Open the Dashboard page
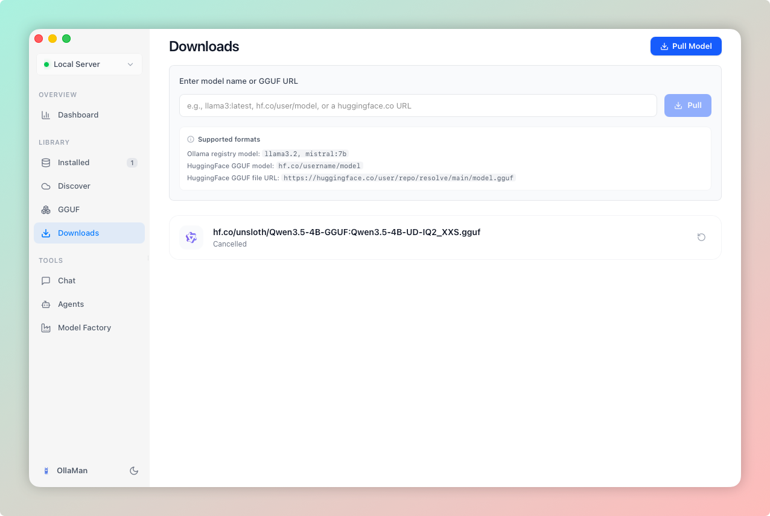Image resolution: width=770 pixels, height=516 pixels. coord(89,115)
